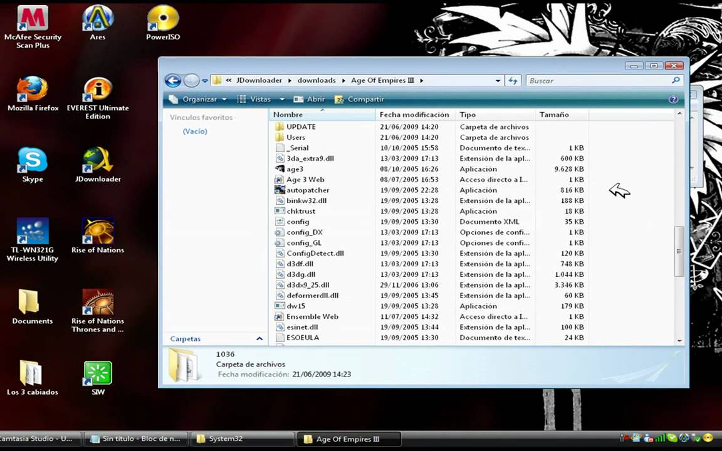The width and height of the screenshot is (722, 451).
Task: Expand subfolders arrow after JDownloader breadcrumb
Action: coord(290,81)
